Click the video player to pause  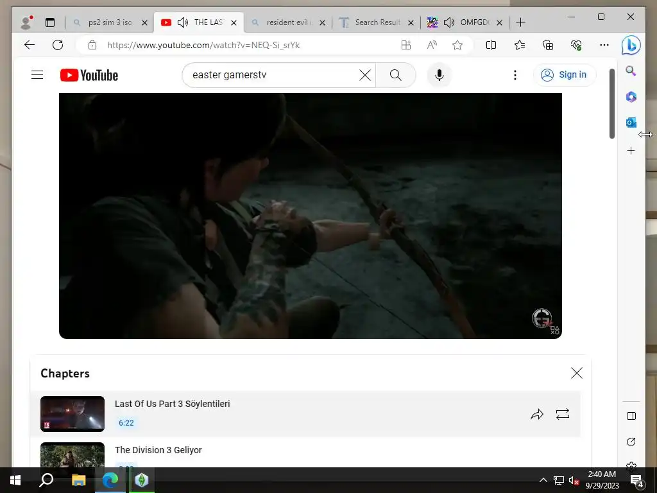(x=311, y=216)
